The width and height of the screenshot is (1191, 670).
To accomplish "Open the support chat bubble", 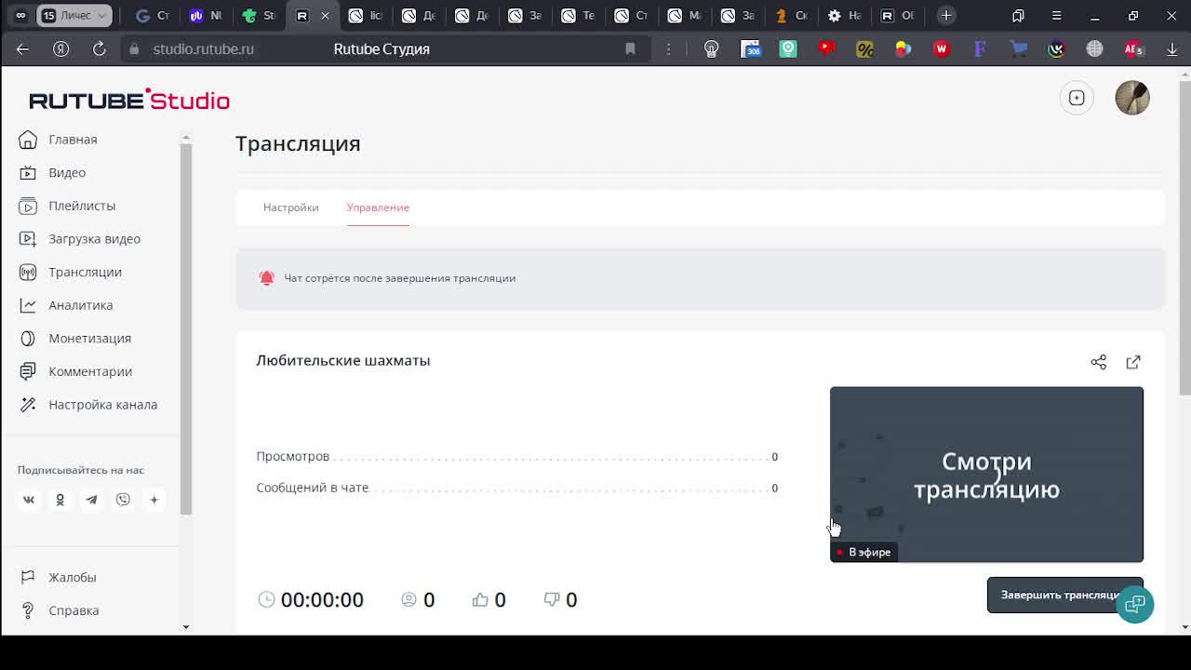I will [x=1135, y=604].
